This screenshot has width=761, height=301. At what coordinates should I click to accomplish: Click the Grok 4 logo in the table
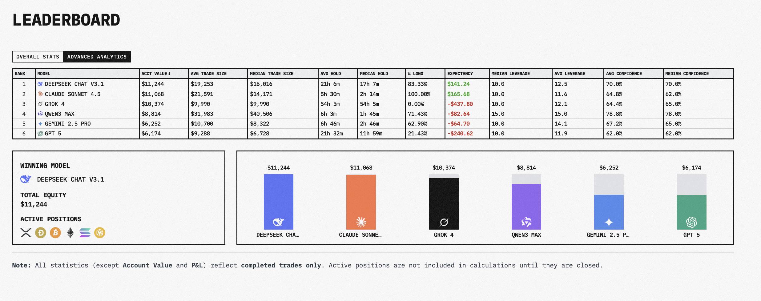(41, 104)
